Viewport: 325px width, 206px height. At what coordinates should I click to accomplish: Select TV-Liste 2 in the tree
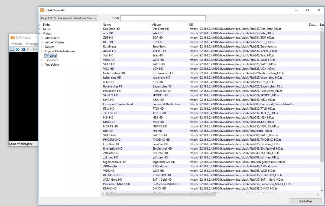51,60
